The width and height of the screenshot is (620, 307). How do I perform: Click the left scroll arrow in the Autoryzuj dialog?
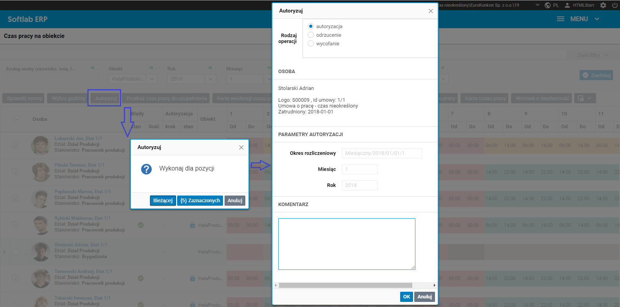[276, 285]
